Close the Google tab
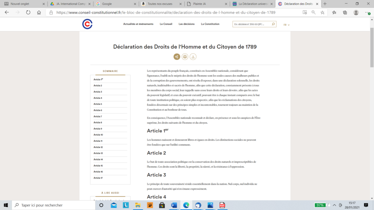Viewport: 374px width, 210px height. [x=135, y=4]
